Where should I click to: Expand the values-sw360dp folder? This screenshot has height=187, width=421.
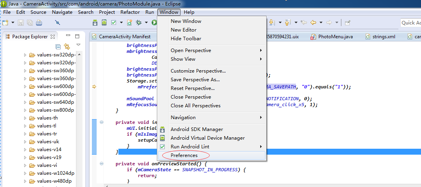[x=25, y=71]
